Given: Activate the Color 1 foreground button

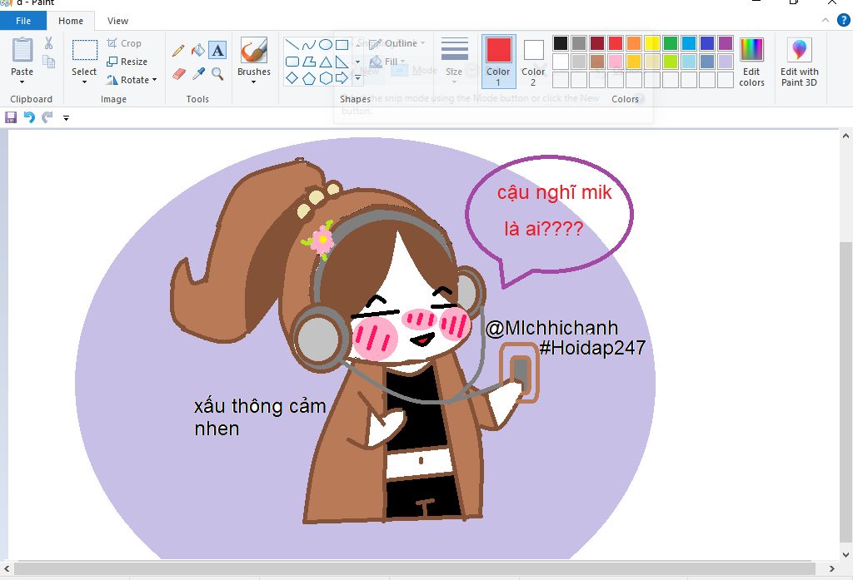Looking at the screenshot, I should tap(498, 62).
